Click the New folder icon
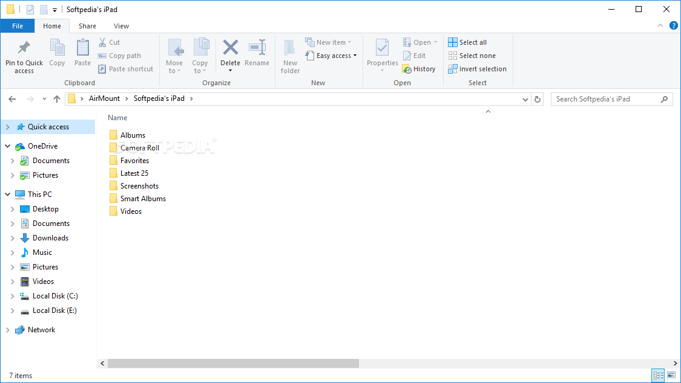This screenshot has height=383, width=681. pyautogui.click(x=290, y=47)
